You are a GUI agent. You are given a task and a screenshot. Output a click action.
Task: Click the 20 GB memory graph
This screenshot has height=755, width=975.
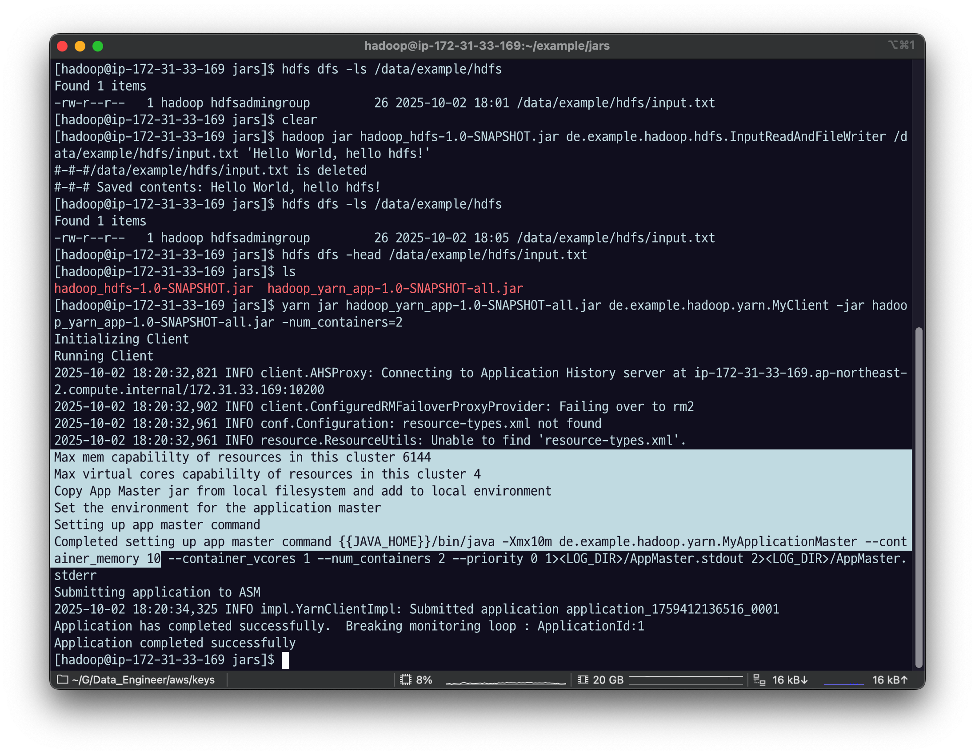tap(686, 679)
